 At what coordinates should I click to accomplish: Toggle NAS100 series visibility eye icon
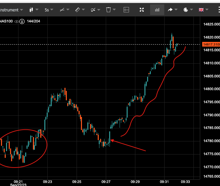pos(16,21)
